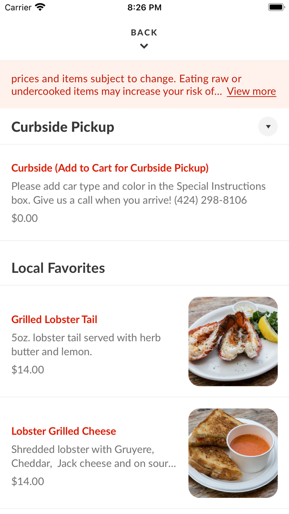Tap the Grilled Lobster Tail photo

pyautogui.click(x=233, y=341)
